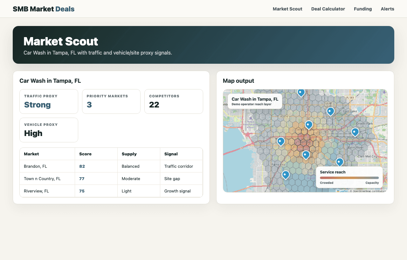This screenshot has width=407, height=260.
Task: Click the score value 82
Action: coord(82,166)
